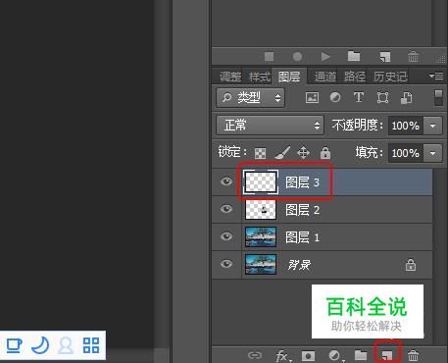Create a new layer group folder
Image resolution: width=448 pixels, height=363 pixels.
click(361, 355)
